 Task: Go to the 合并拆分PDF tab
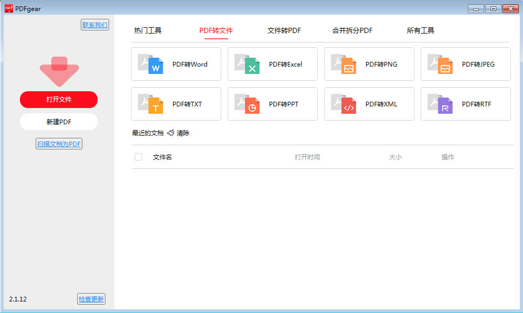(352, 30)
